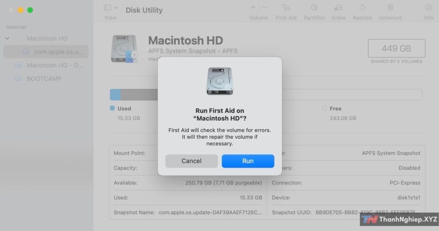This screenshot has height=231, width=439.
Task: Click the Macintosh HD title heading
Action: point(186,40)
